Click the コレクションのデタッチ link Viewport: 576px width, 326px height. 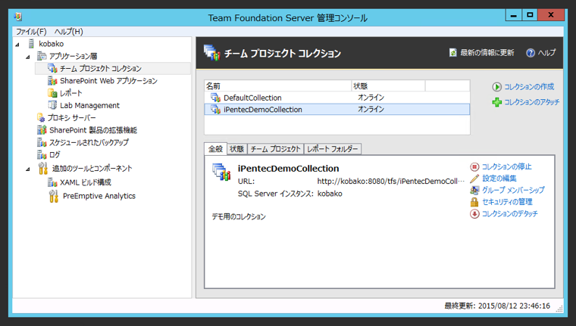509,214
